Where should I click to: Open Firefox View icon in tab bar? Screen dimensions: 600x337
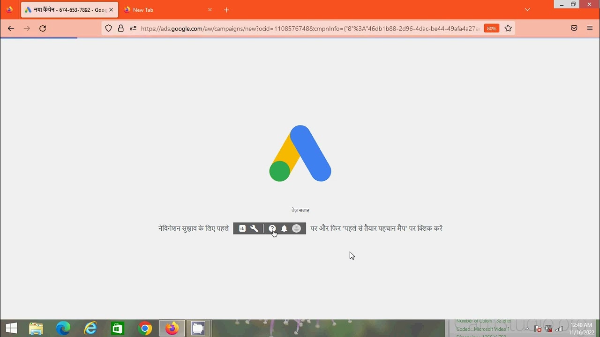click(x=9, y=9)
